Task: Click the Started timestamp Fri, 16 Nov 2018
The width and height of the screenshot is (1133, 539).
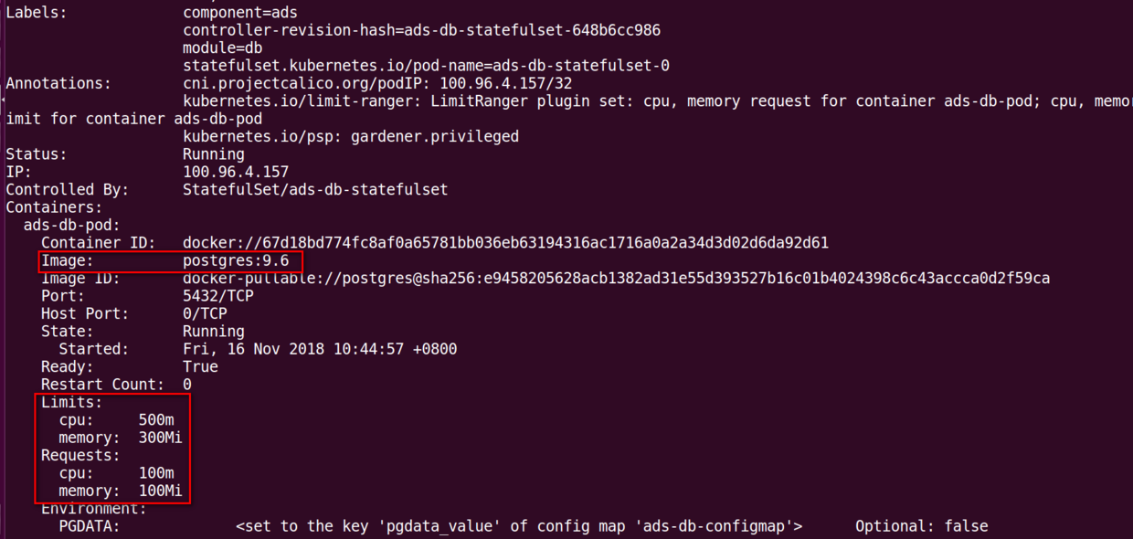Action: (x=320, y=349)
